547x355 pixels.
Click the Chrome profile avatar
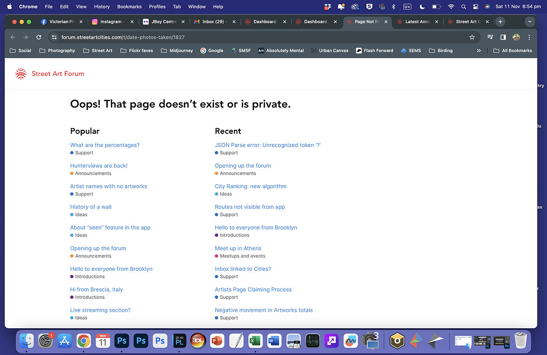(x=516, y=37)
